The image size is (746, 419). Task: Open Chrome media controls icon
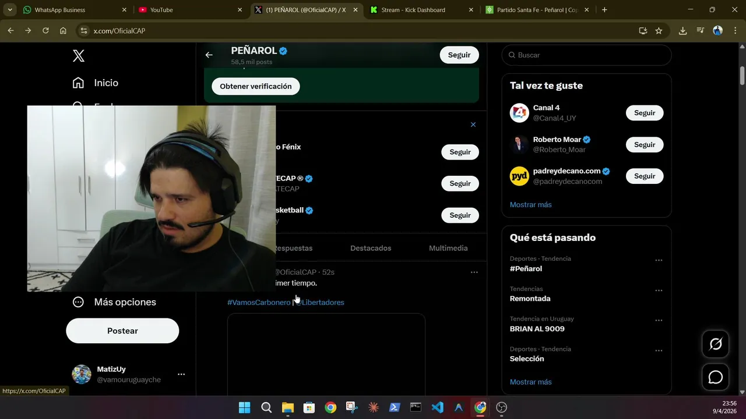[700, 31]
